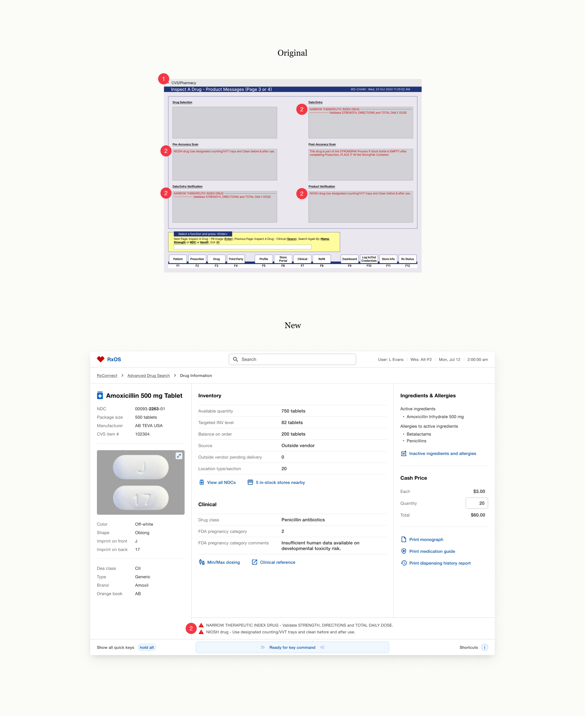585x716 pixels.
Task: Select the Clinical F7 function tab
Action: [x=302, y=259]
